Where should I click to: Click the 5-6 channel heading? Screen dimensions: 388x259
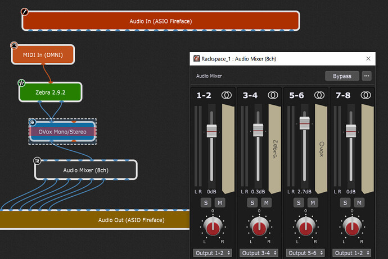click(x=296, y=95)
